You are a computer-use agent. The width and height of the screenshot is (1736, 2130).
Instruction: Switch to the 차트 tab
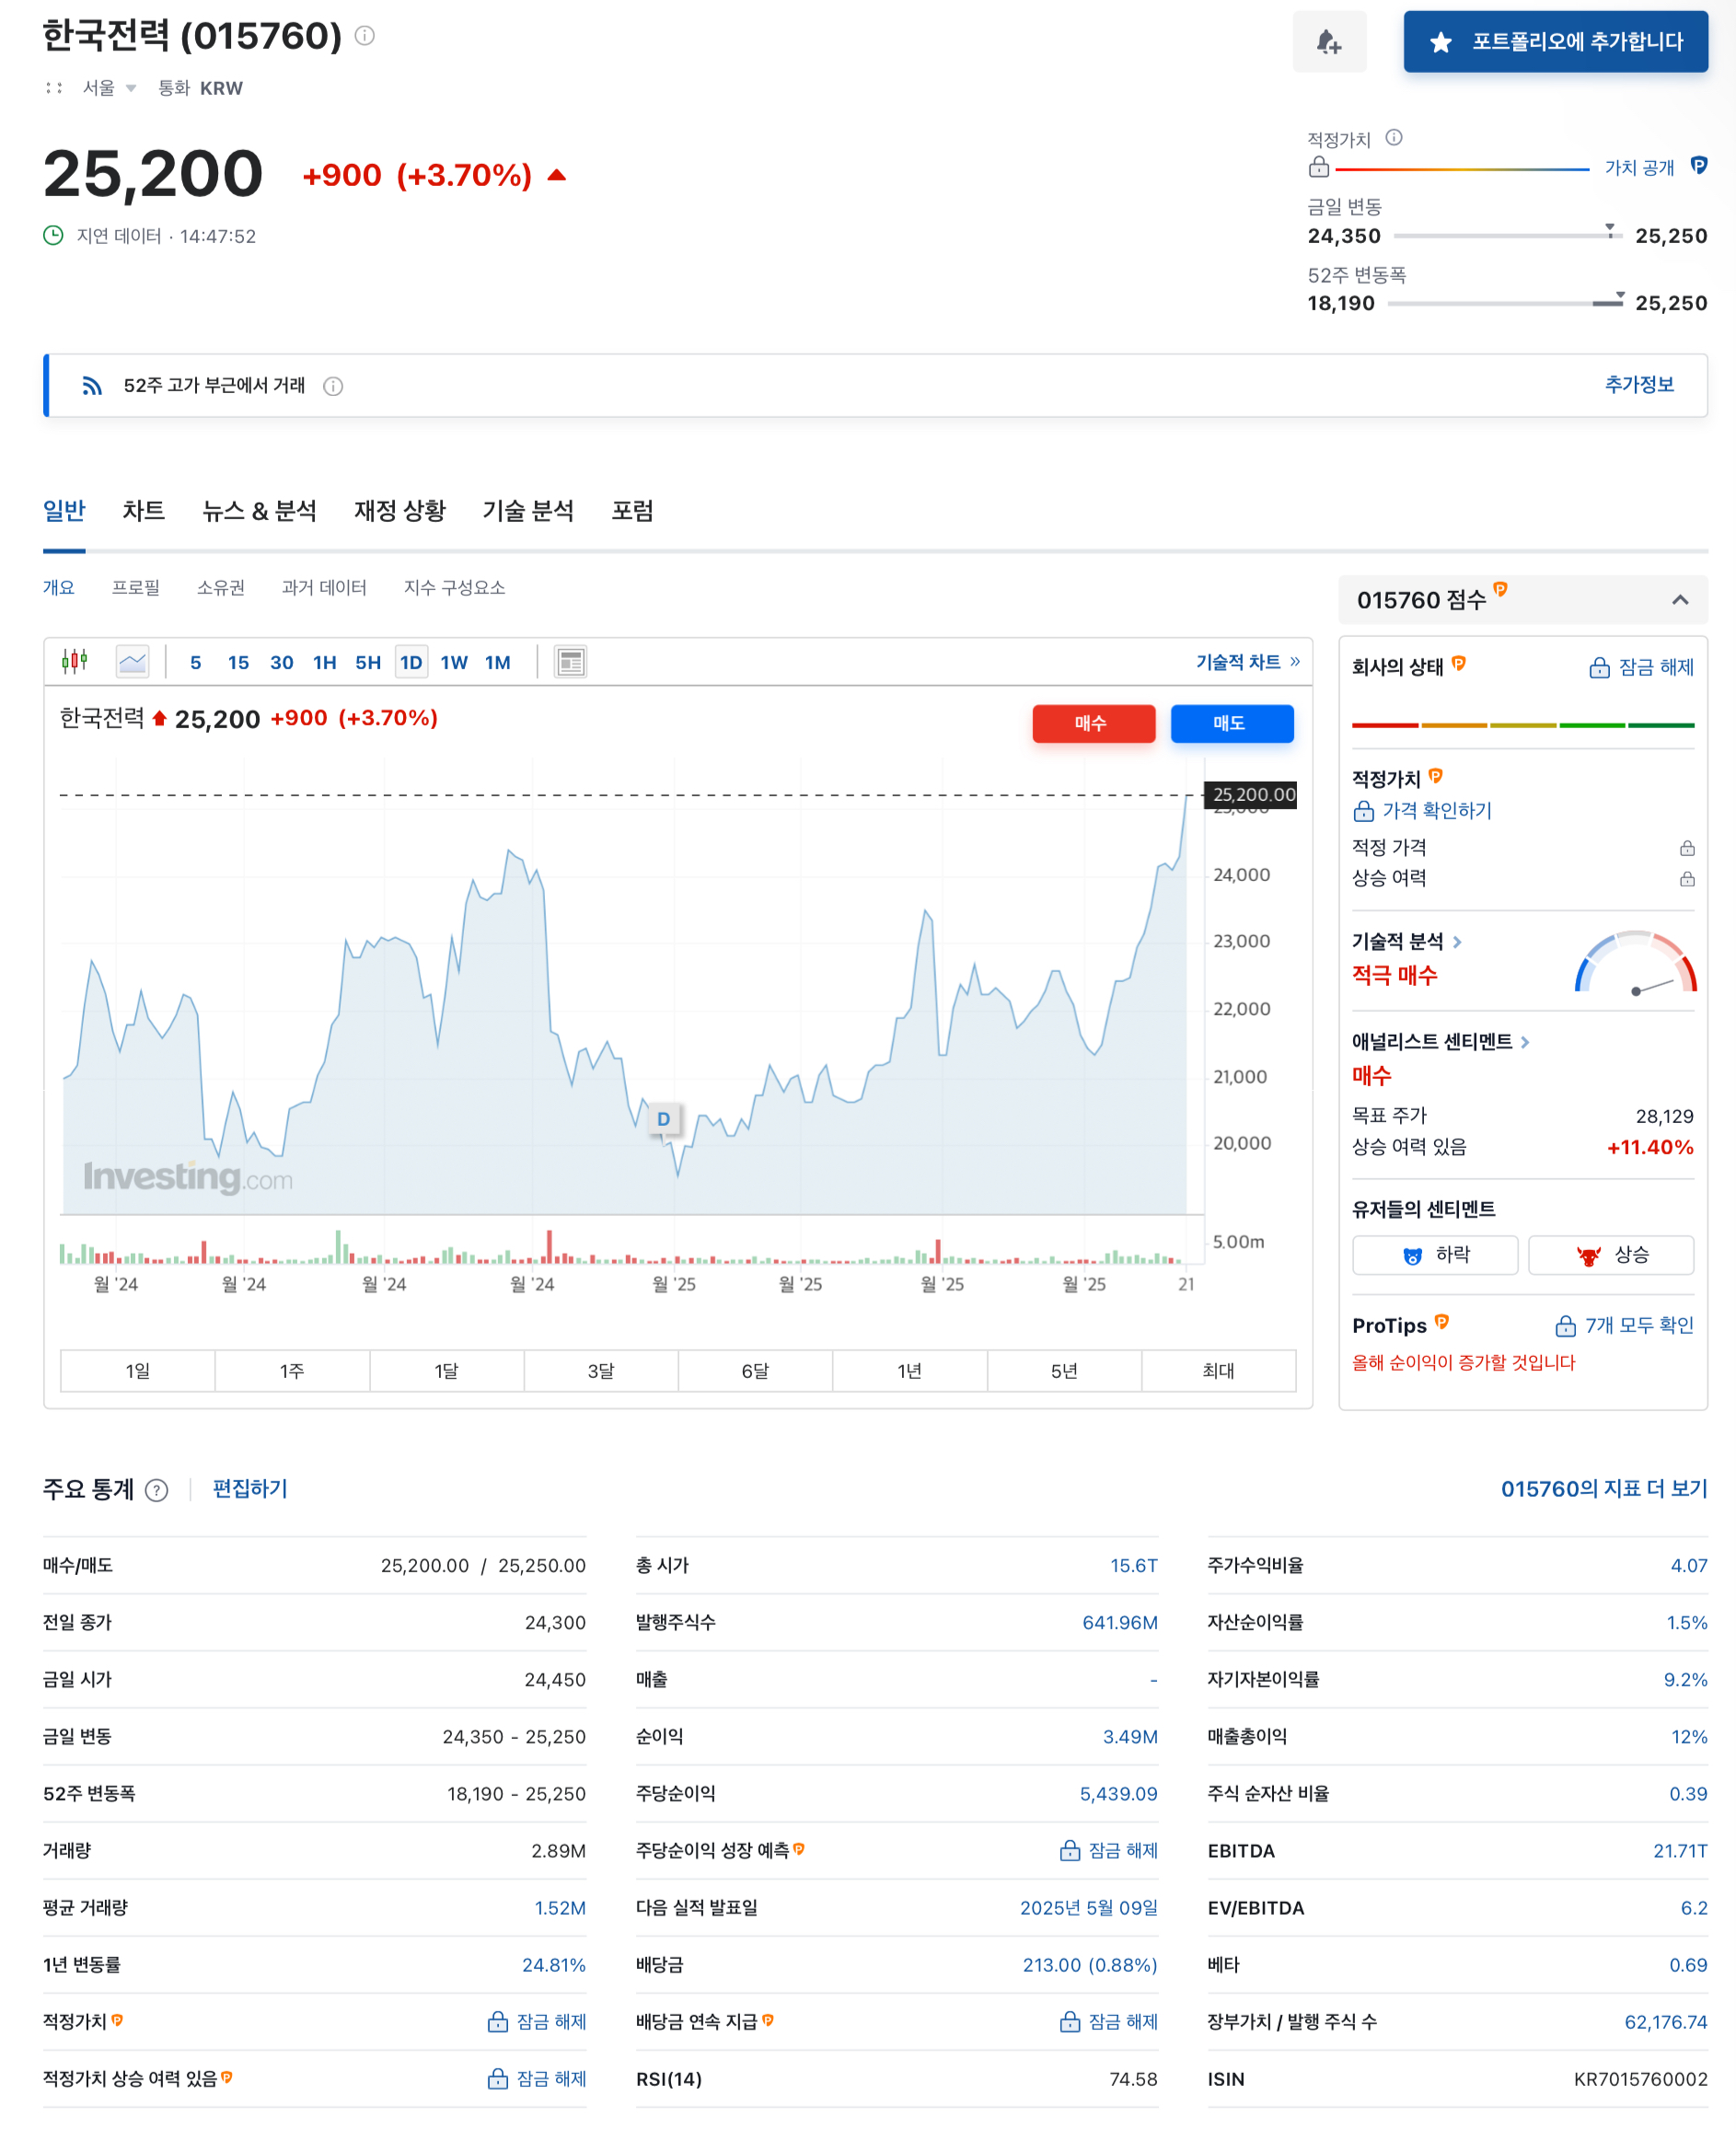click(x=143, y=511)
